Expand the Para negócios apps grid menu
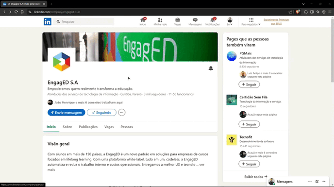This screenshot has width=334, height=187. [x=251, y=21]
